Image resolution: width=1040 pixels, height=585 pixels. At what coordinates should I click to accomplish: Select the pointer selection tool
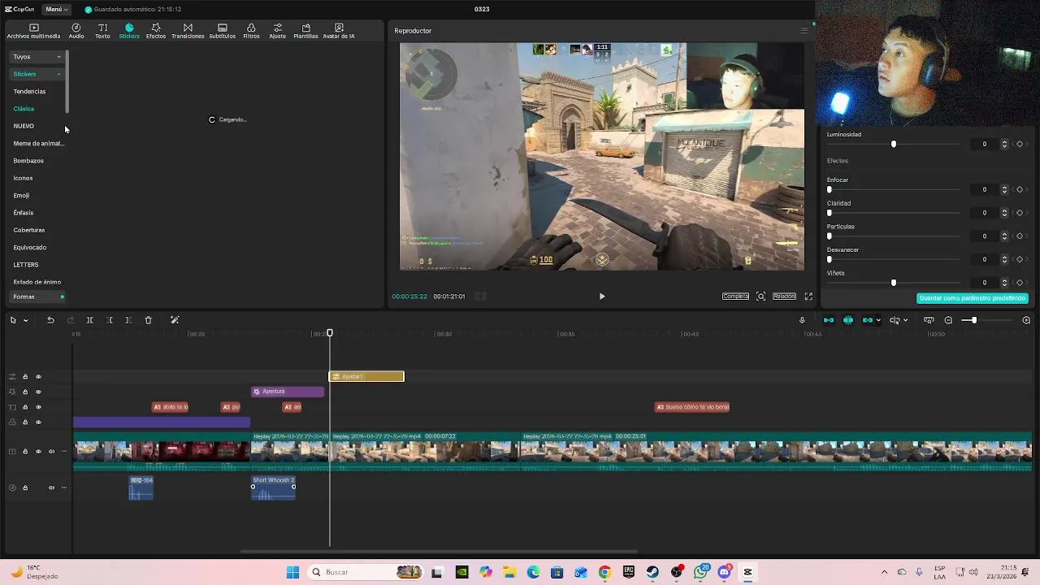[x=13, y=320]
